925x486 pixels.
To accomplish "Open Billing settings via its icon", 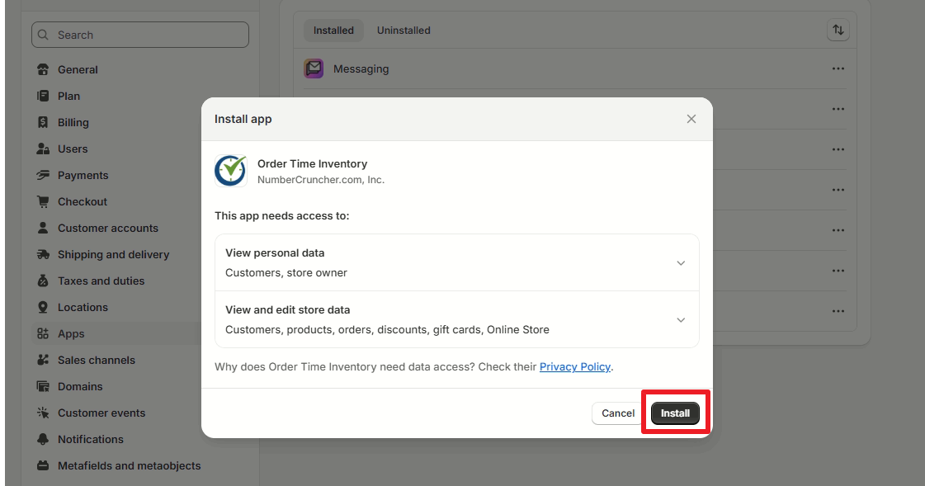I will (x=43, y=123).
